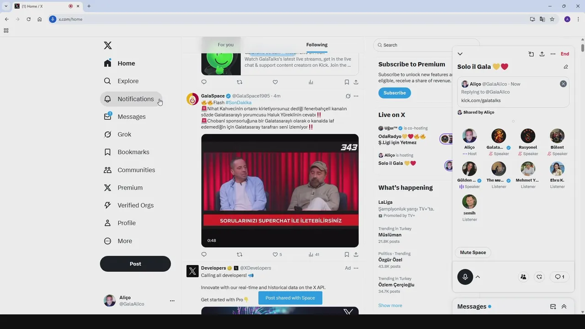Switch to the Following tab
The width and height of the screenshot is (585, 329).
[317, 45]
